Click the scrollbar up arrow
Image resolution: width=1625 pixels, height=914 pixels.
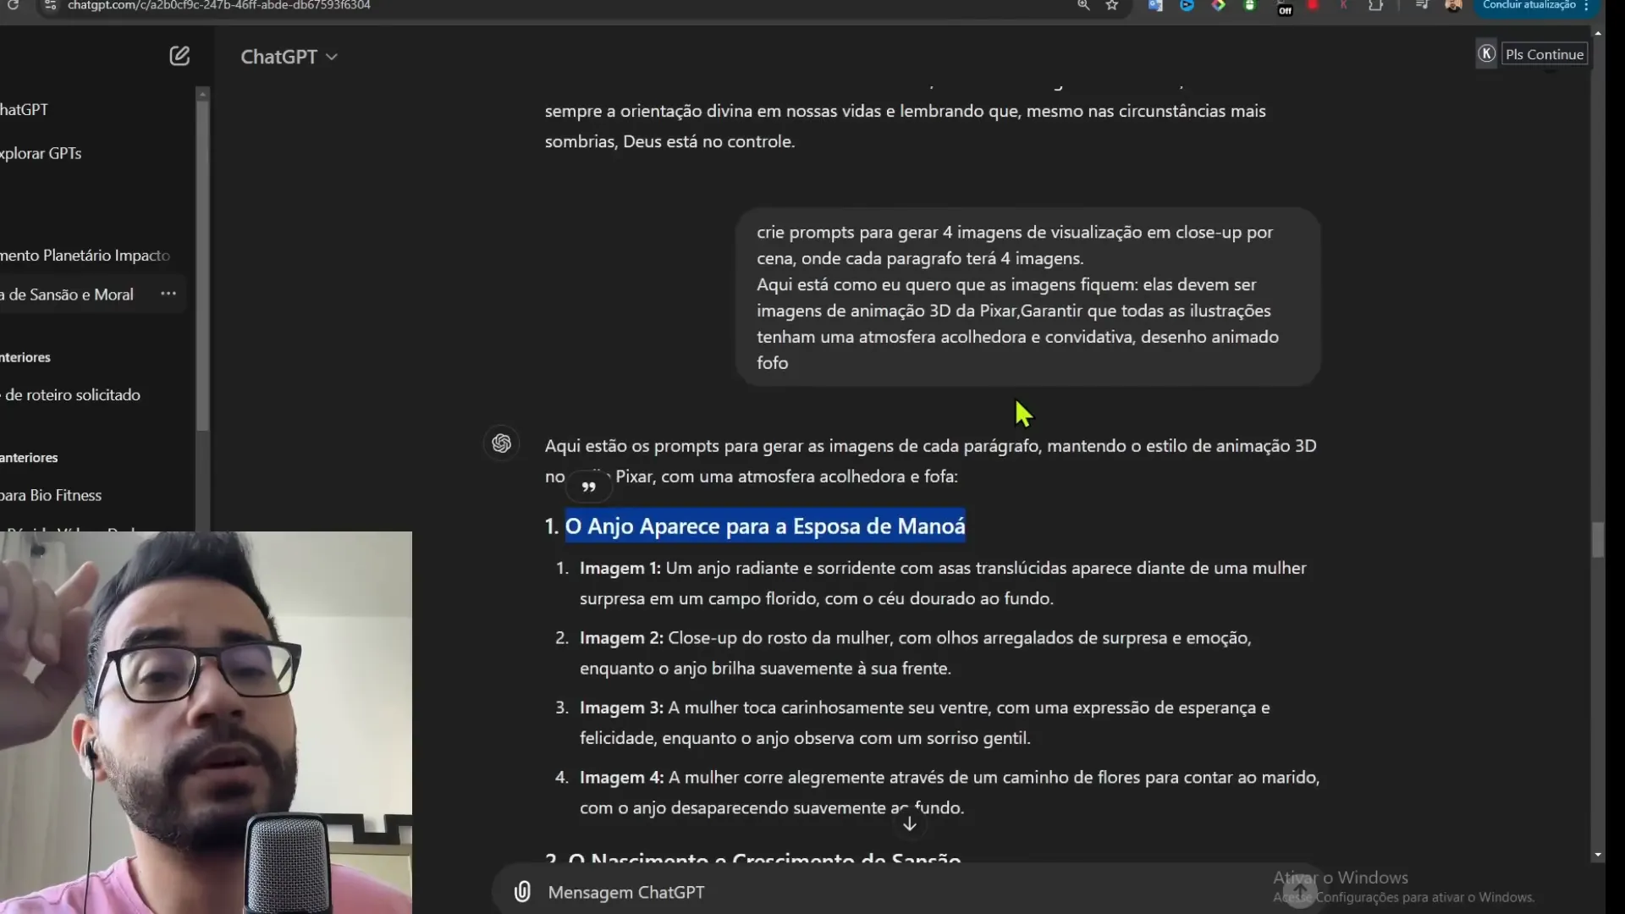pos(1598,33)
